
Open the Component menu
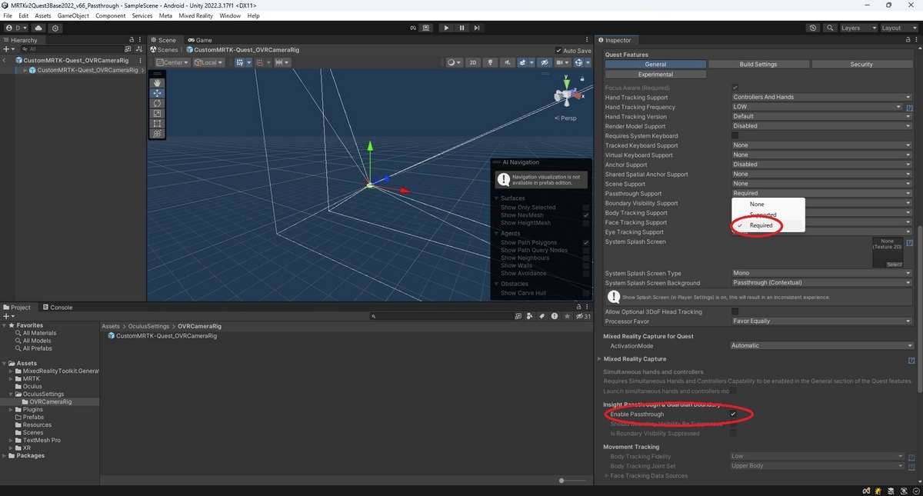click(110, 15)
